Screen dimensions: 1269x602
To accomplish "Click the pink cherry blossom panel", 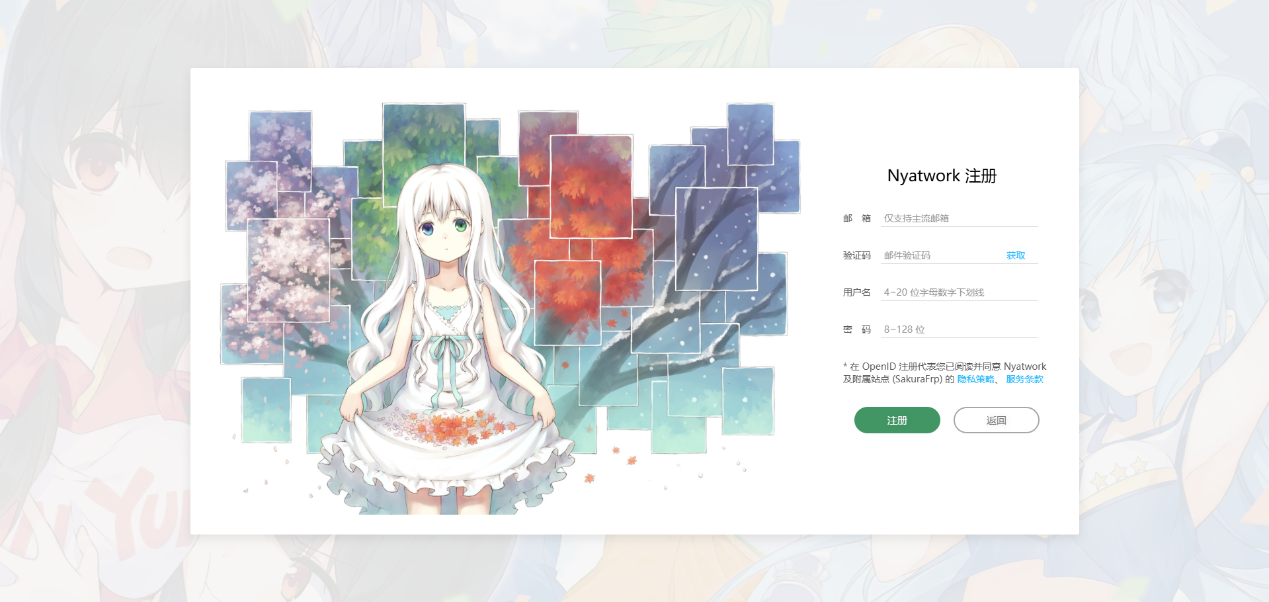I will pyautogui.click(x=288, y=270).
